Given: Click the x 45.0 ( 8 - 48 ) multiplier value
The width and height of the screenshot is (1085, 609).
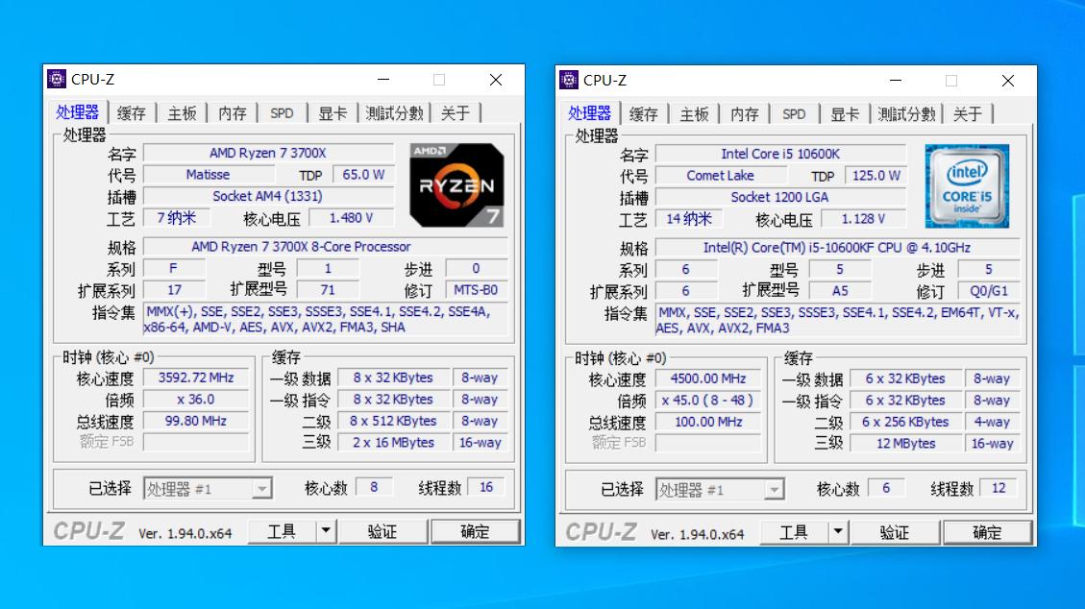Looking at the screenshot, I should tap(708, 400).
